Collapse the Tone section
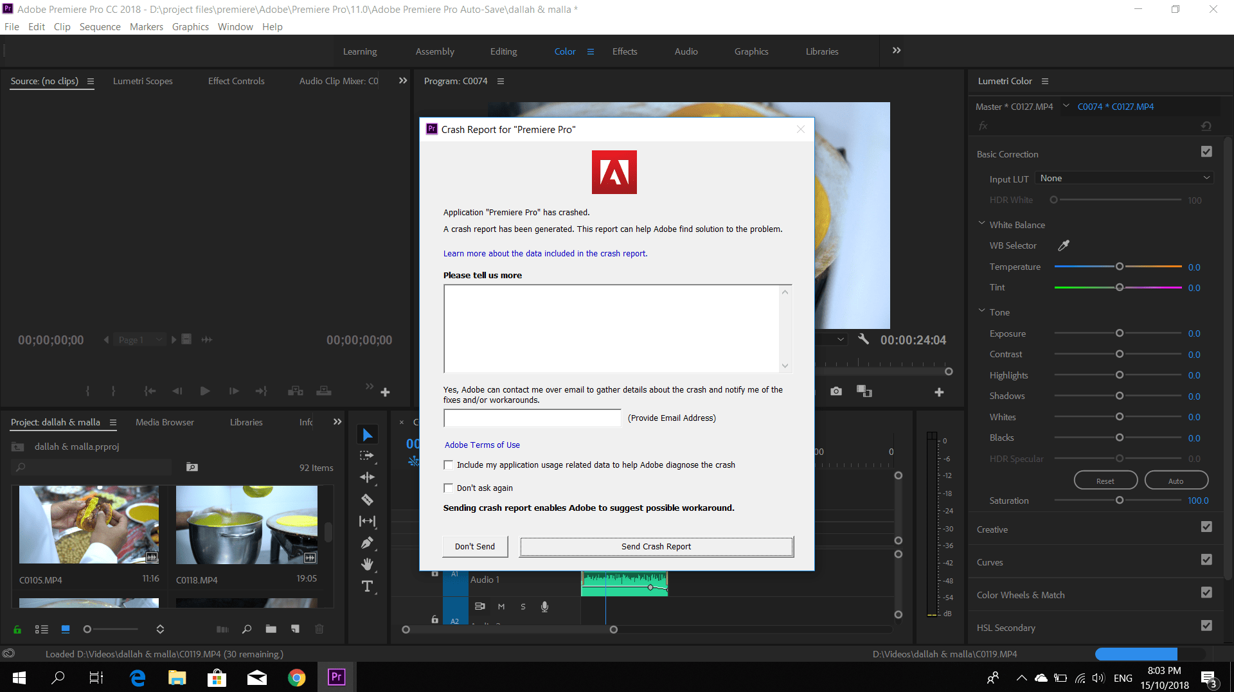Viewport: 1234px width, 692px height. (x=981, y=312)
